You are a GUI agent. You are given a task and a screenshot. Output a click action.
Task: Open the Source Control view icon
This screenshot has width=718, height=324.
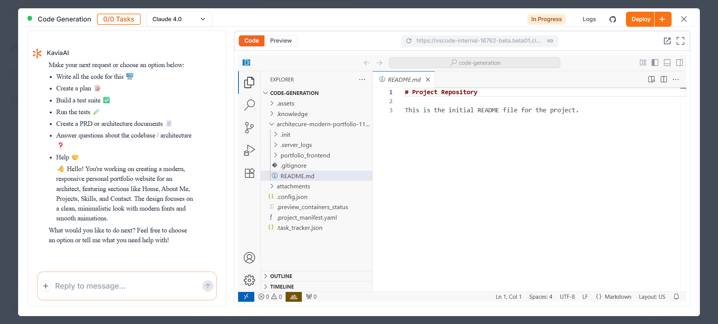click(x=249, y=128)
